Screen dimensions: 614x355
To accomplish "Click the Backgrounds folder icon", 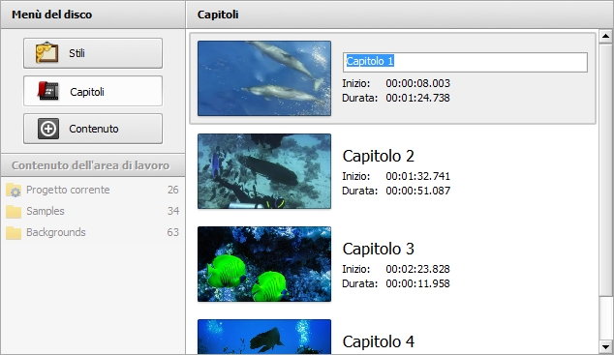I will pos(14,232).
